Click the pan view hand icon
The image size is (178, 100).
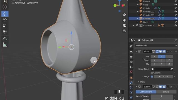point(124,20)
